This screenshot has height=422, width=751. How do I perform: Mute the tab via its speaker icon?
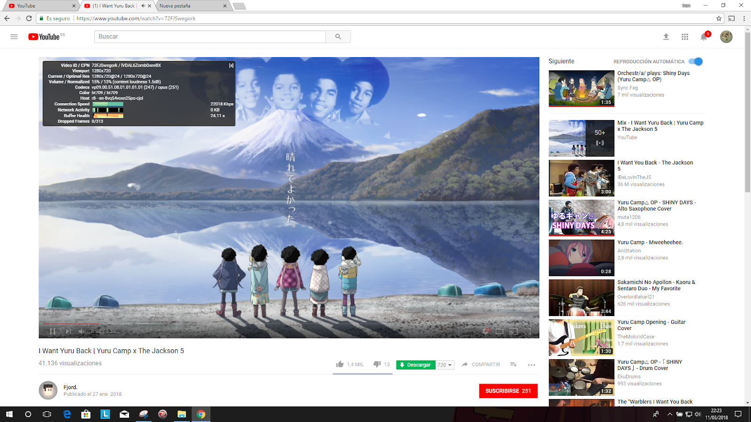coord(143,6)
